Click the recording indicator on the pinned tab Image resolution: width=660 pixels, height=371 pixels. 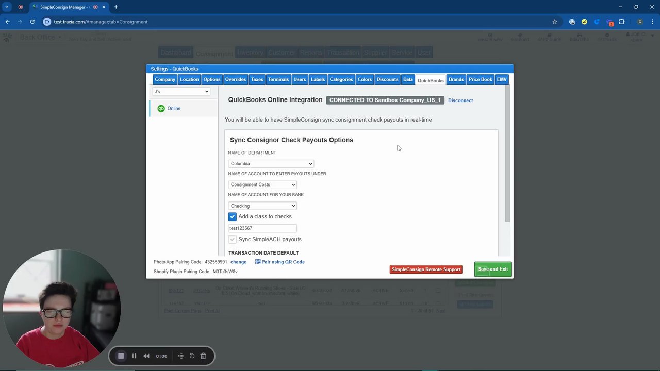[21, 7]
